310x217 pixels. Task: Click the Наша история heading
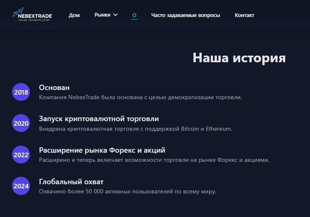239,58
